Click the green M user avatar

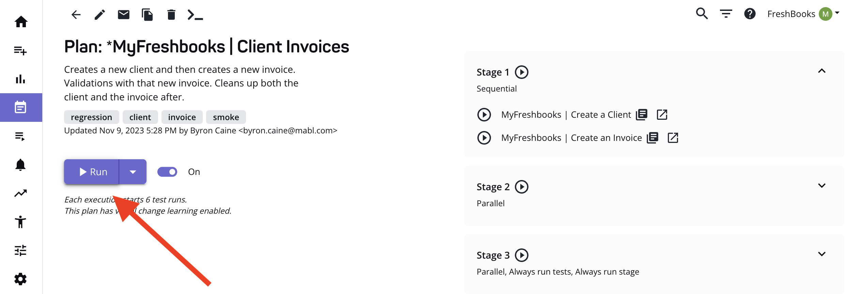[825, 14]
